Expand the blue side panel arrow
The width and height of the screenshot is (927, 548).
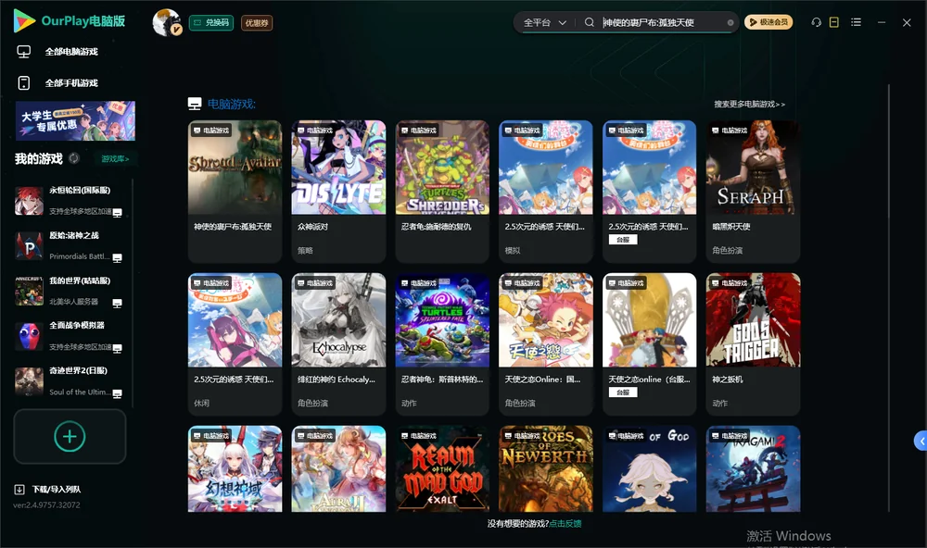pos(921,442)
